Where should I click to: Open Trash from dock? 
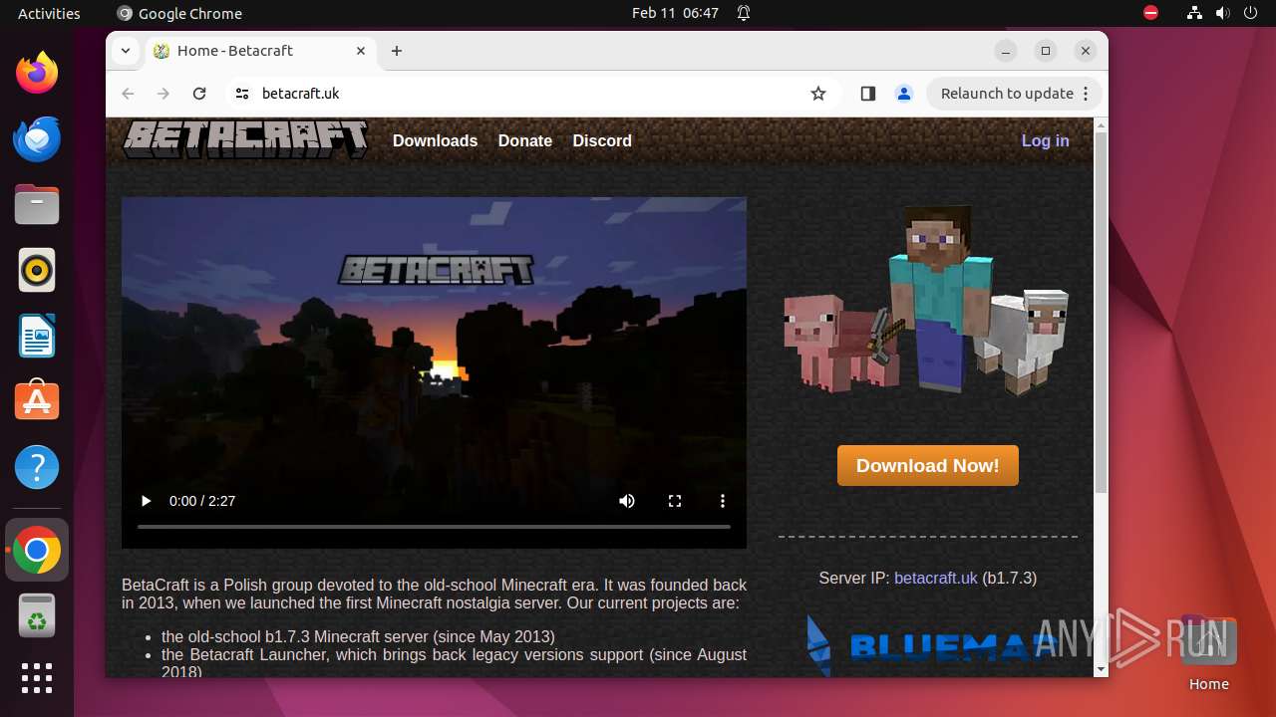click(37, 615)
